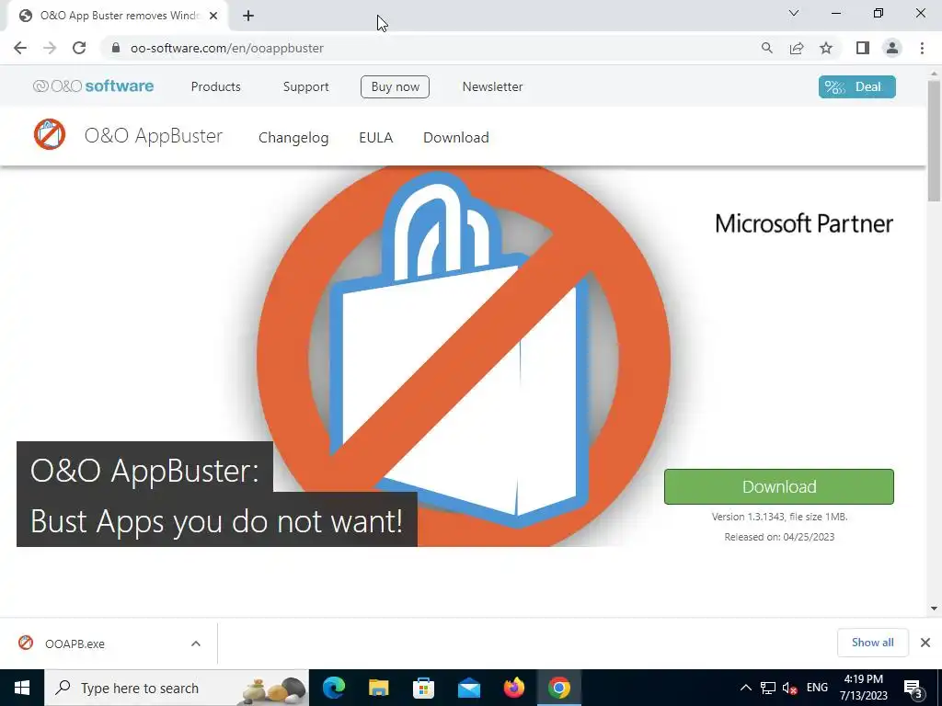942x706 pixels.
Task: Open the EULA page
Action: pos(375,138)
